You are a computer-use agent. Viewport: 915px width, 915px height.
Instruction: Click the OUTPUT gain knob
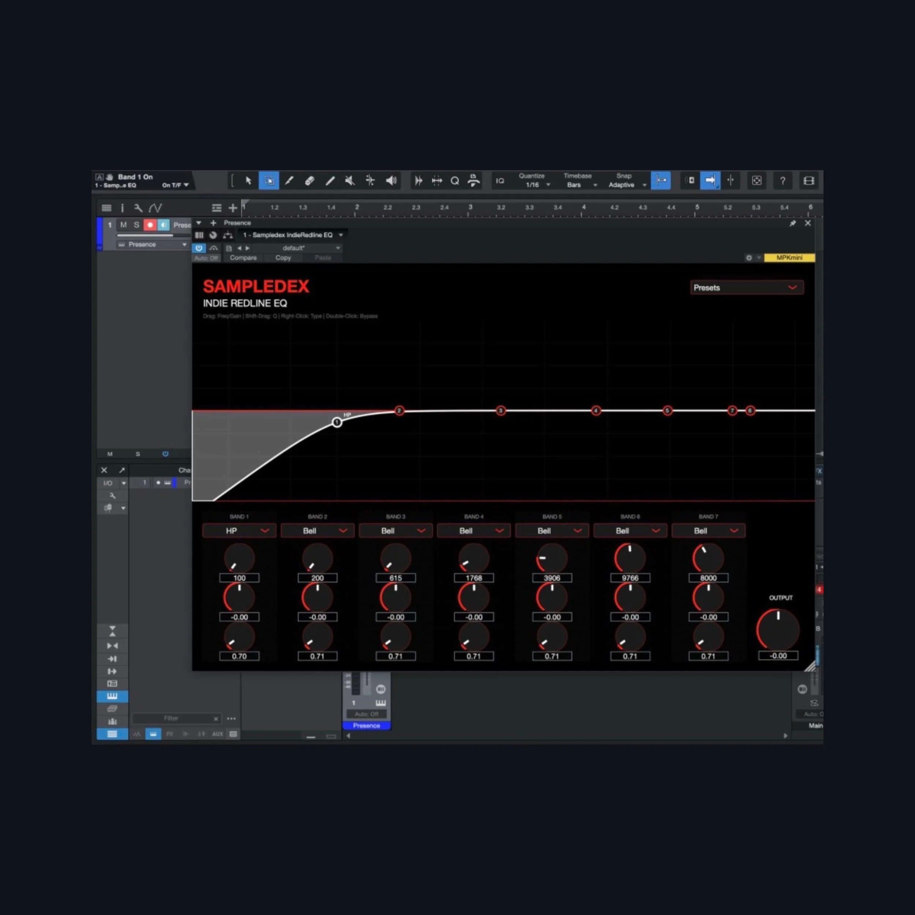tap(778, 628)
